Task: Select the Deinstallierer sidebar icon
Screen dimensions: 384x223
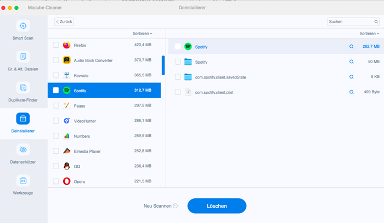Action: pyautogui.click(x=23, y=119)
